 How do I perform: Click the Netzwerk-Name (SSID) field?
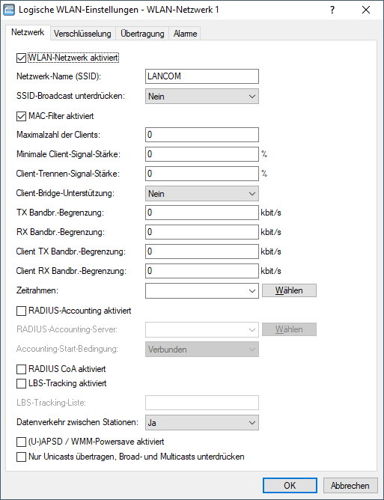click(202, 76)
